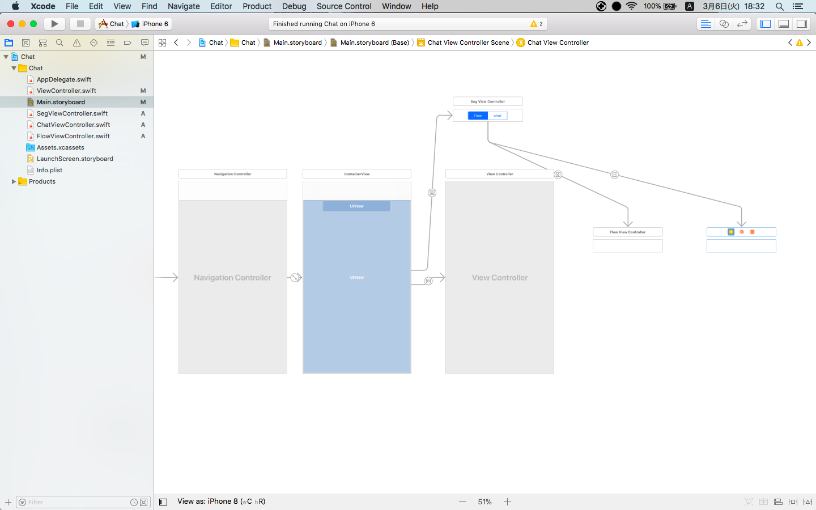The height and width of the screenshot is (510, 816).
Task: Open the find navigator magnifier icon
Action: tap(59, 42)
